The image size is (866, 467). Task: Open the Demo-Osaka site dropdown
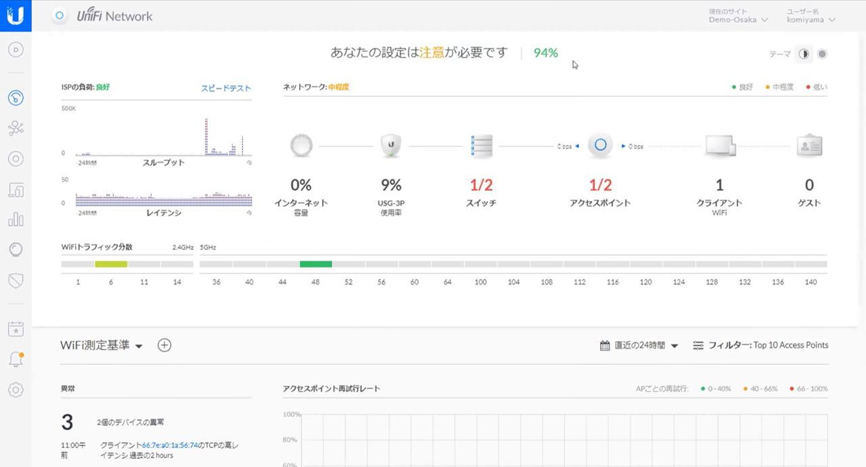click(x=739, y=16)
